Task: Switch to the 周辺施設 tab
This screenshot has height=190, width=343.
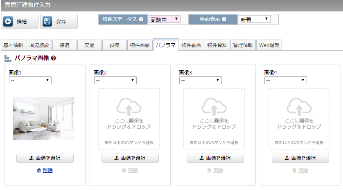Action: point(39,45)
